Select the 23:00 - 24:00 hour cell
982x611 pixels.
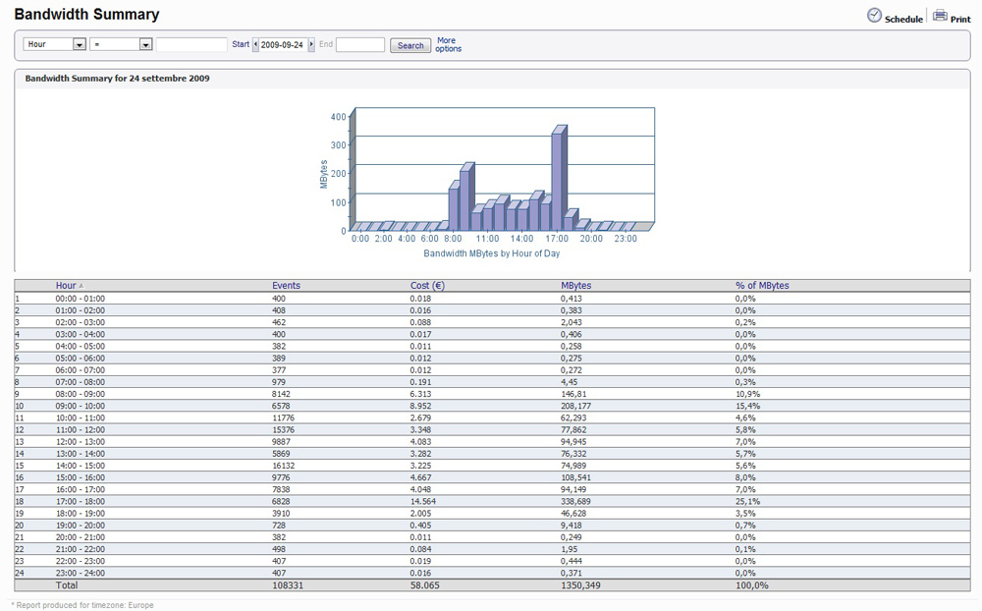click(81, 573)
